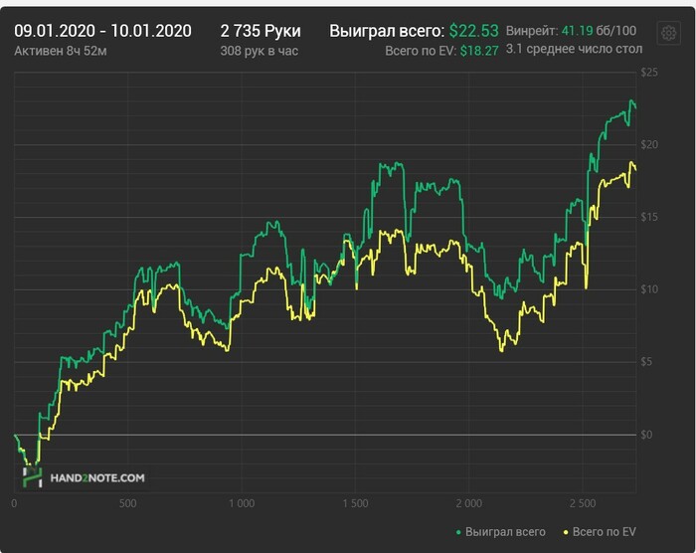Toggle the yellow 'Всего по EV' legend series
This screenshot has width=696, height=553.
(x=600, y=532)
